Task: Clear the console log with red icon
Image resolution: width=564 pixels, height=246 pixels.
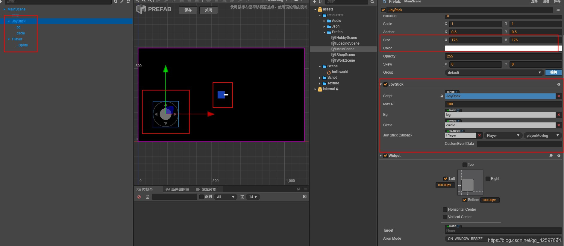Action: click(139, 197)
